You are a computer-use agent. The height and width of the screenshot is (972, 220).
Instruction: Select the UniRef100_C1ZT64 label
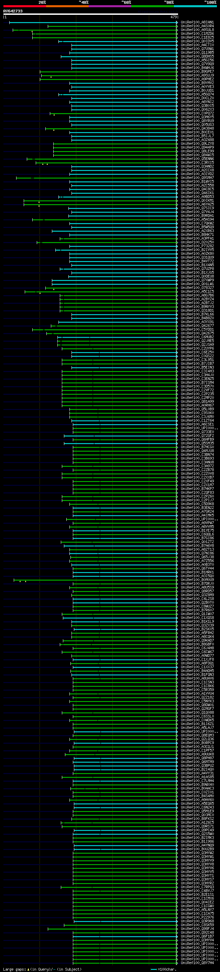tap(197, 420)
